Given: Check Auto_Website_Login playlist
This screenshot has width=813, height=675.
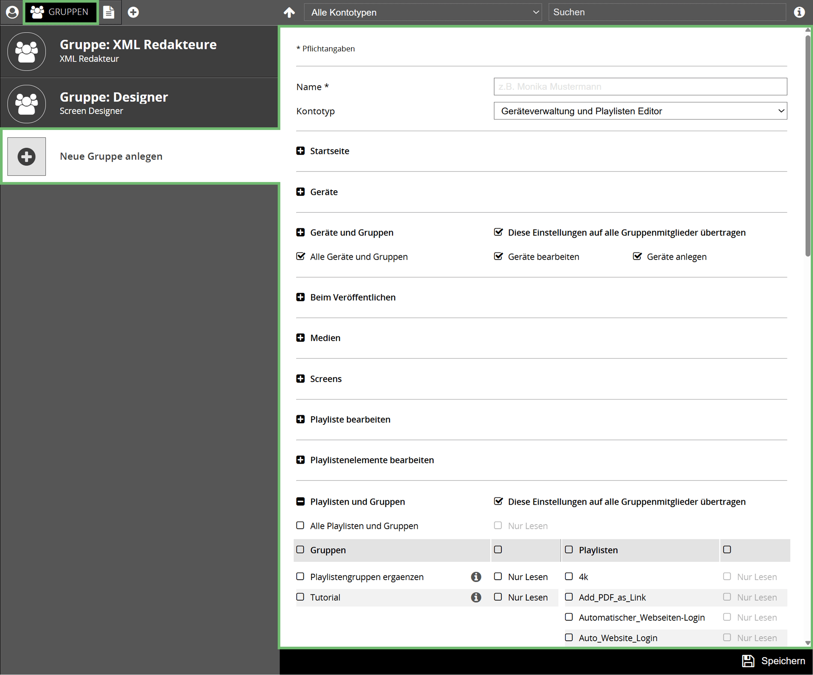Looking at the screenshot, I should click(569, 637).
